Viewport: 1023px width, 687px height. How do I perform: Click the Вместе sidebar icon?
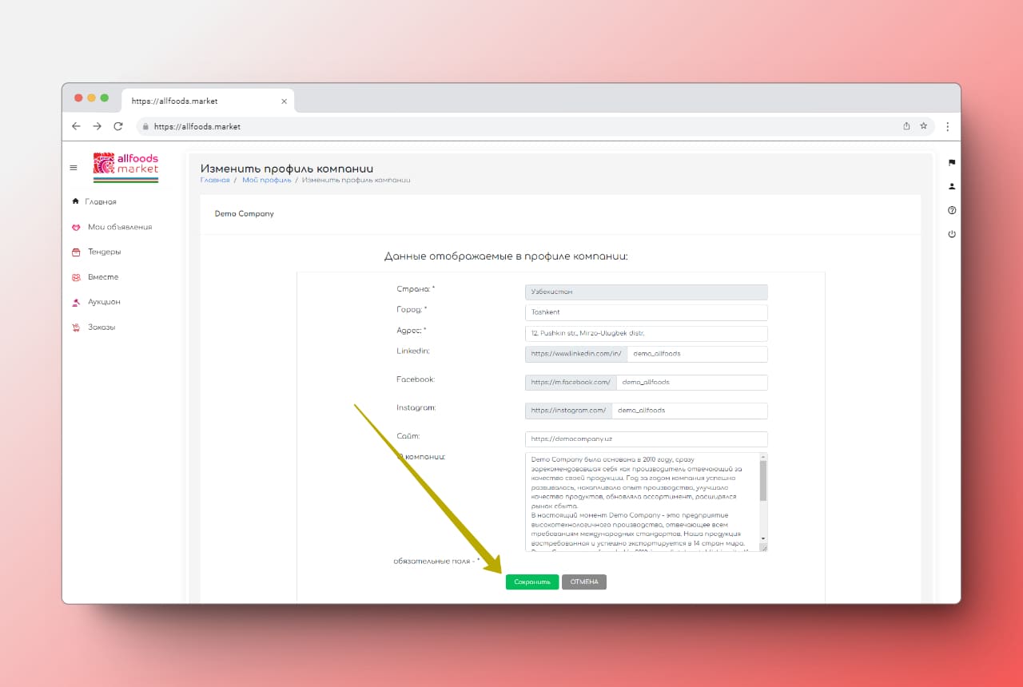point(76,277)
